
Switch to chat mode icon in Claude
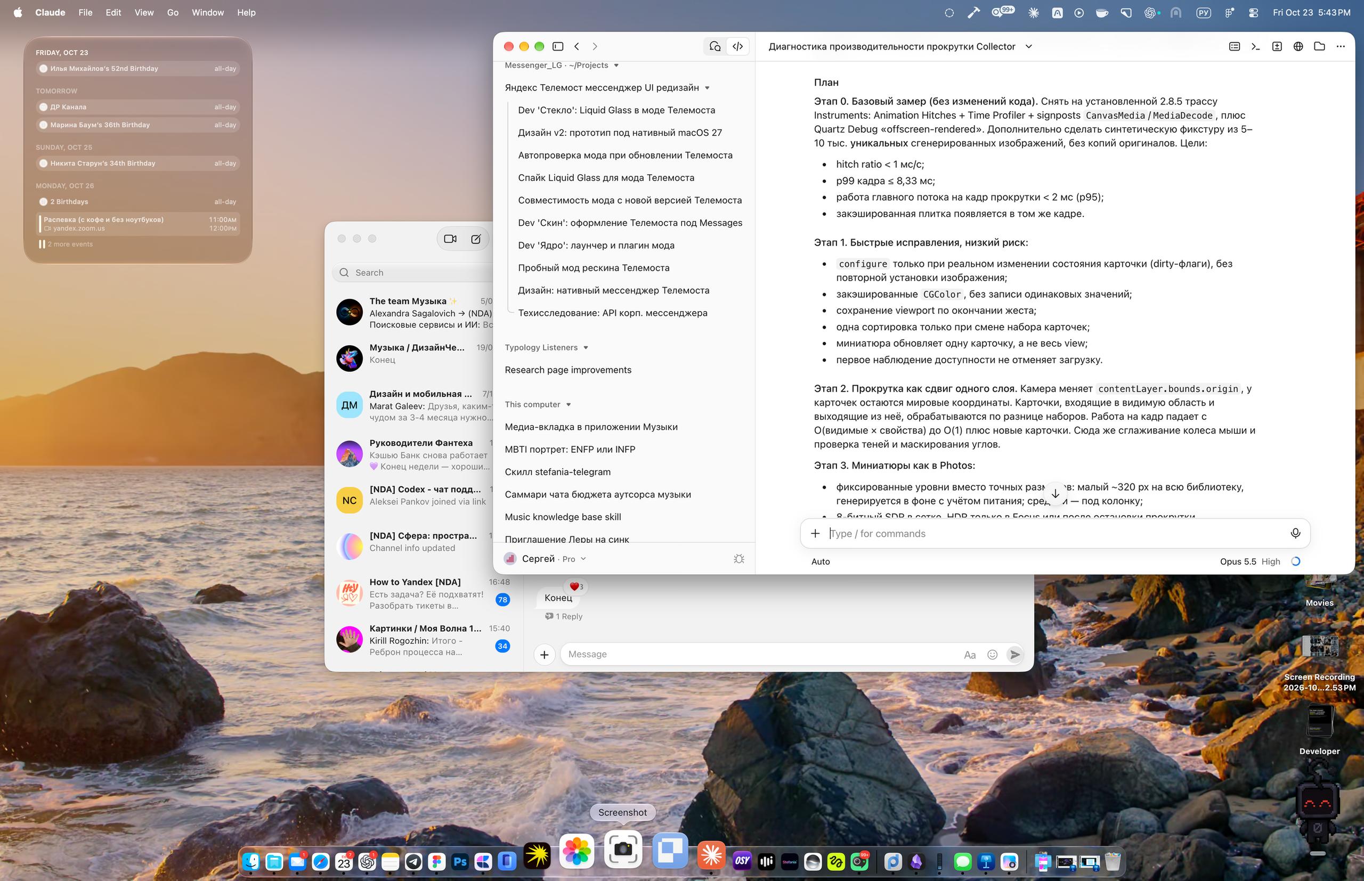[x=715, y=46]
